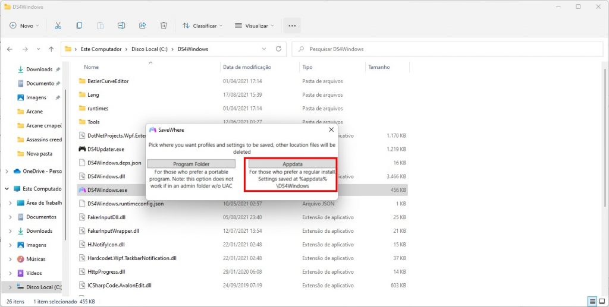Image resolution: width=609 pixels, height=307 pixels.
Task: Click Disco Local (C:) in the breadcrumb
Action: tap(149, 49)
